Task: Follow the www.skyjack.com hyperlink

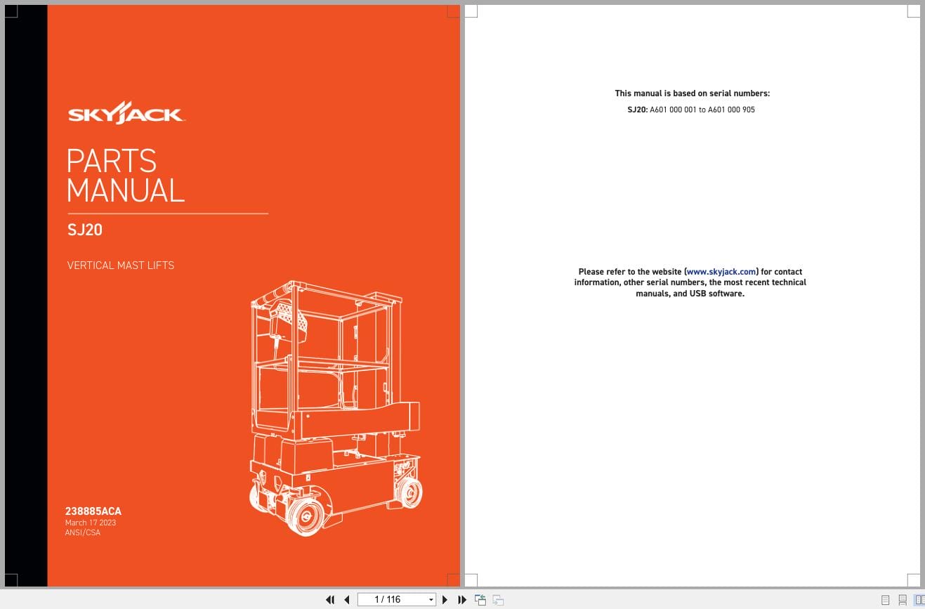Action: [721, 272]
